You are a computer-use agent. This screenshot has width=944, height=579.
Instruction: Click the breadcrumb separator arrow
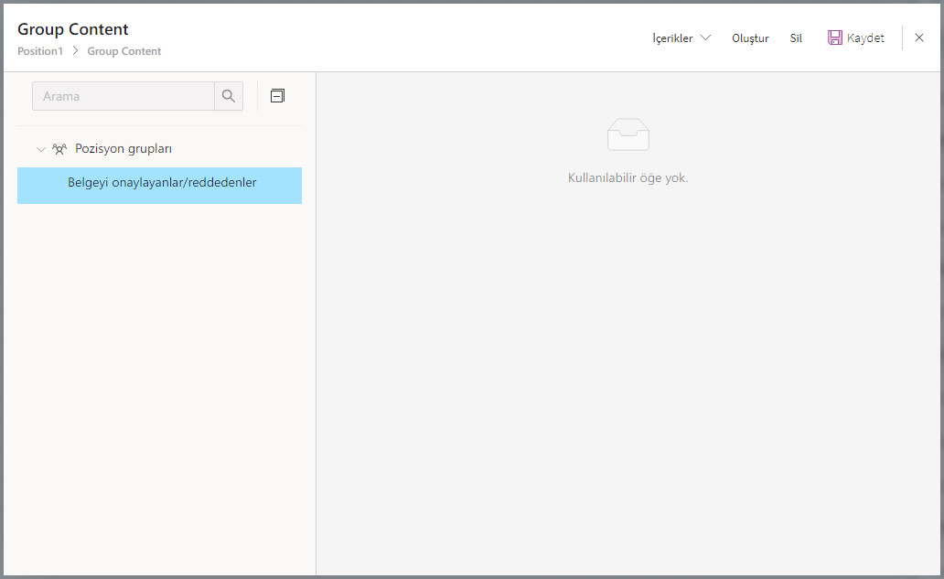point(76,51)
